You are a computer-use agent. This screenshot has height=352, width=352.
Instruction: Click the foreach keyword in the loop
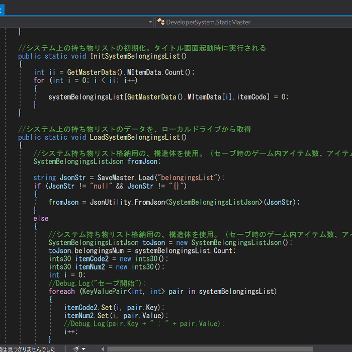tap(61, 291)
